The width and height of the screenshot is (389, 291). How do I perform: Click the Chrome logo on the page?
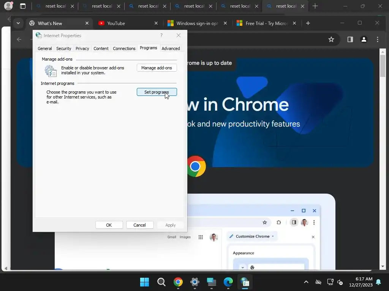pos(196,166)
